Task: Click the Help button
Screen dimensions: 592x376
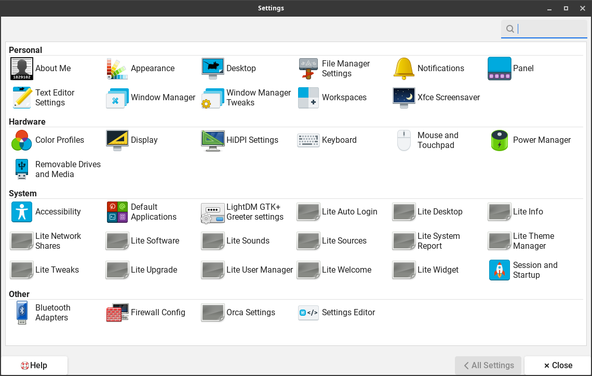Action: [x=34, y=365]
